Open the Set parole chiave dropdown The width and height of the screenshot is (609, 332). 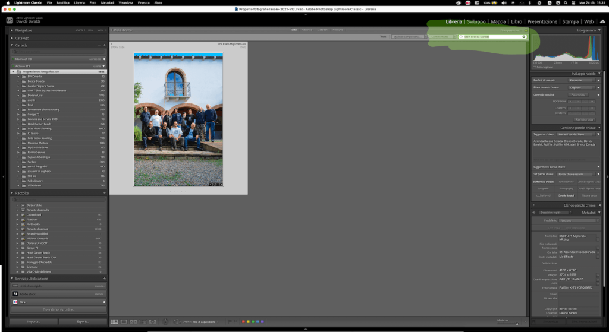click(x=576, y=174)
